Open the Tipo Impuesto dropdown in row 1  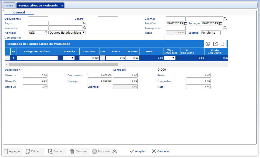170,58
